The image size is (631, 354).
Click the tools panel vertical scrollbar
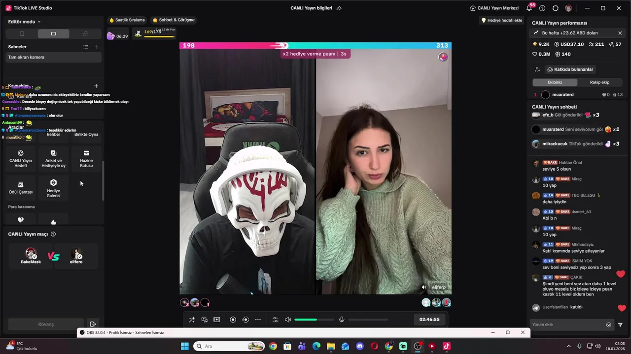coord(103,180)
